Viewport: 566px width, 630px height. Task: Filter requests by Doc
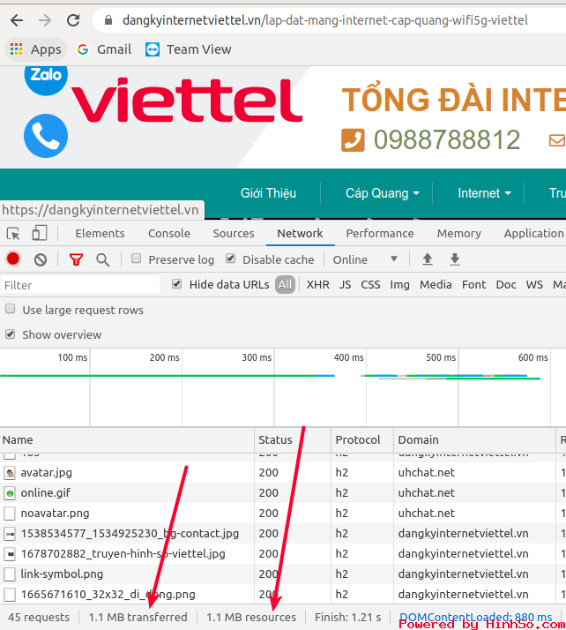pyautogui.click(x=506, y=285)
